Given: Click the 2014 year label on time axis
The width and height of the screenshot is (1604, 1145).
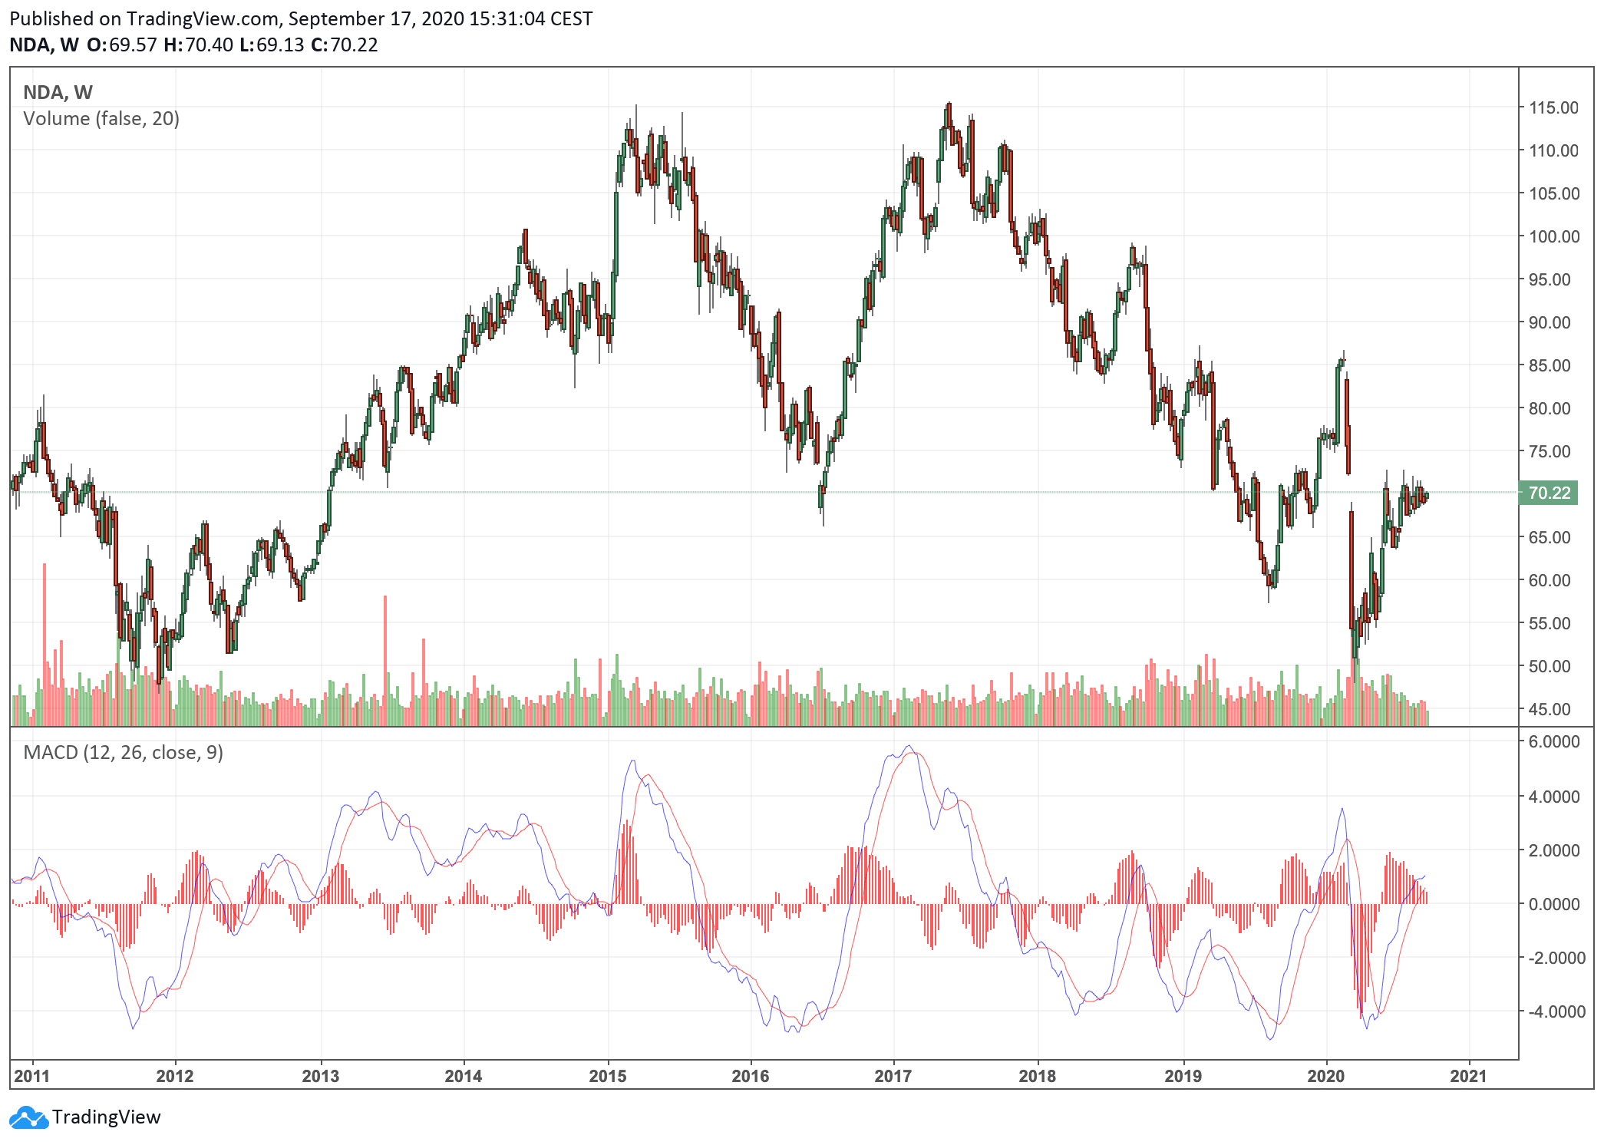Looking at the screenshot, I should pyautogui.click(x=464, y=1076).
